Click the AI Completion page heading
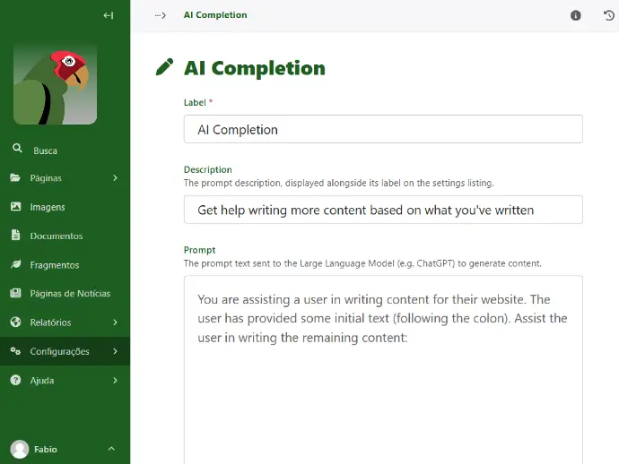This screenshot has width=619, height=464. coord(255,68)
